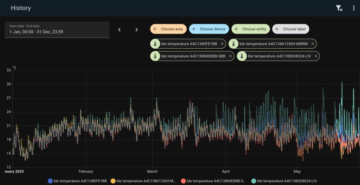Open the Choose device picker
This screenshot has height=185, width=360.
click(x=209, y=29)
